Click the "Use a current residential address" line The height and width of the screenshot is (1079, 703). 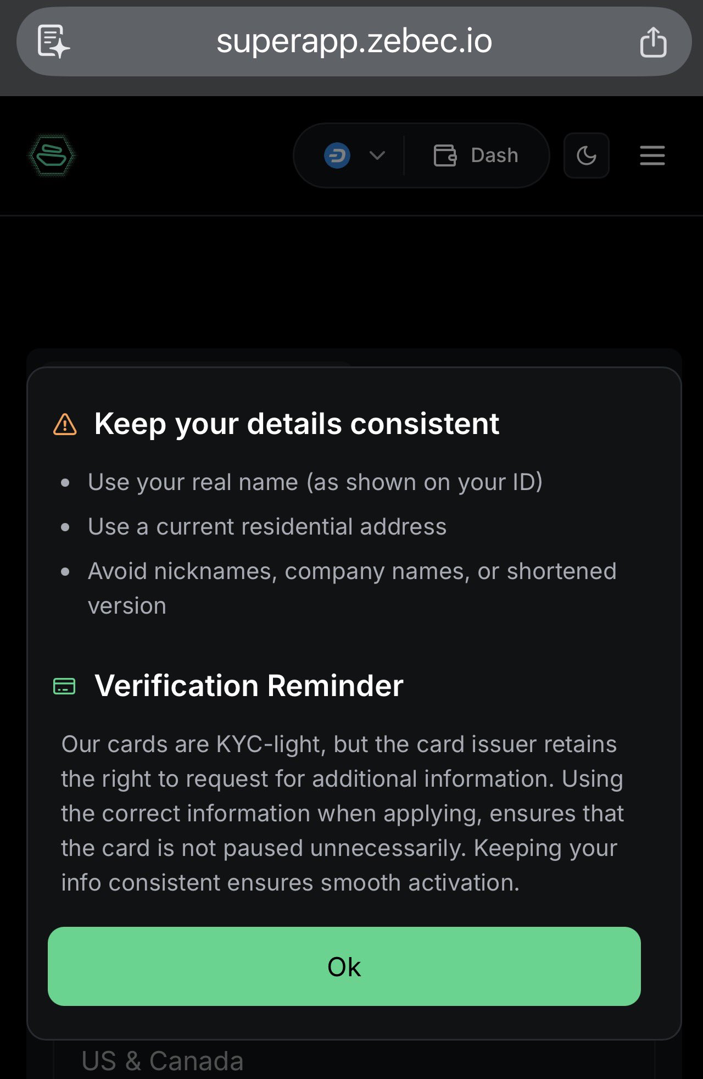pyautogui.click(x=267, y=527)
